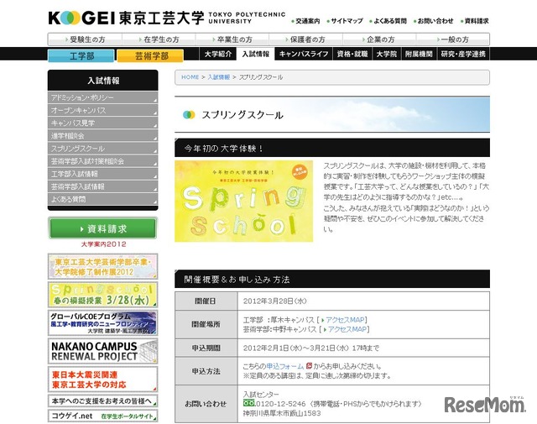537x424 pixels.
Task: Open the 入試情報 menu in black bar
Action: 255,54
